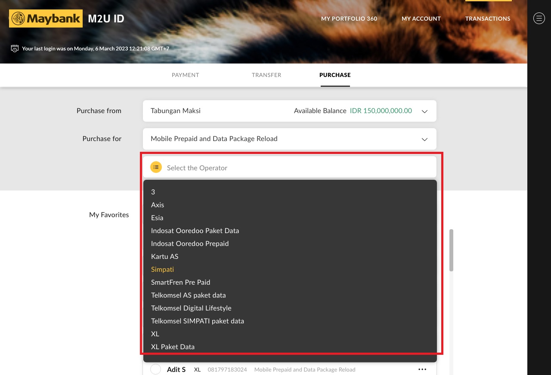Select Indosat Ooredoo Paket Data

pos(290,231)
